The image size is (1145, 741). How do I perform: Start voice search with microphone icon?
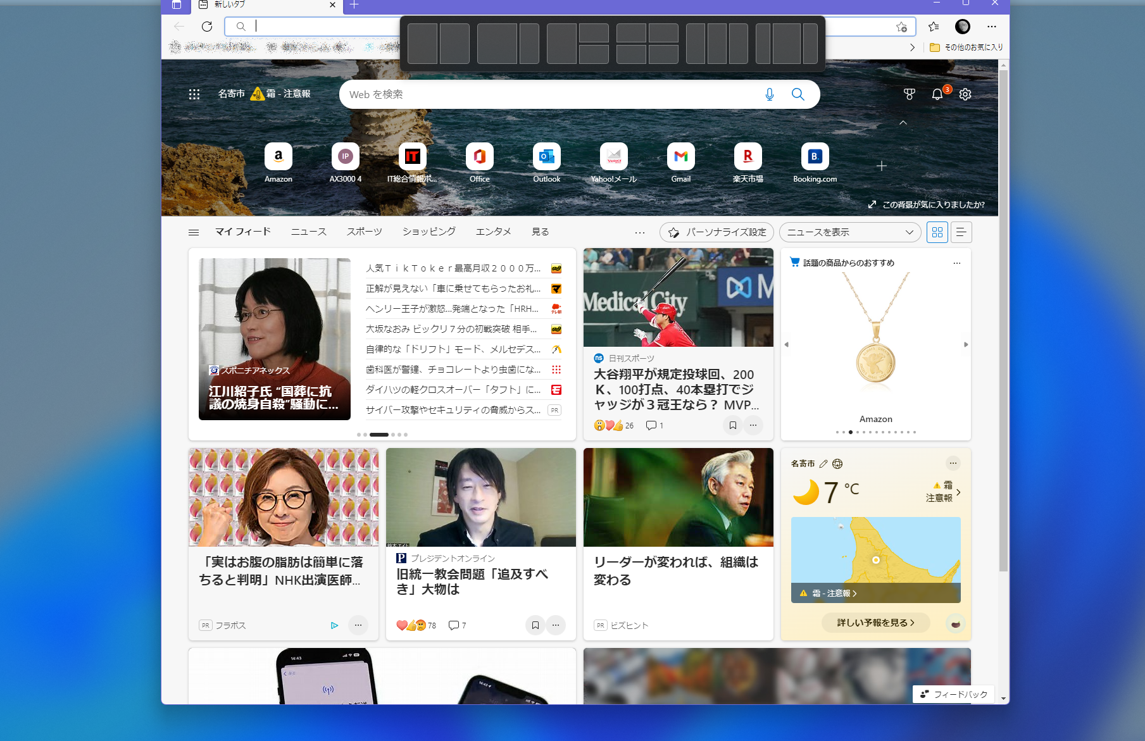click(x=770, y=94)
